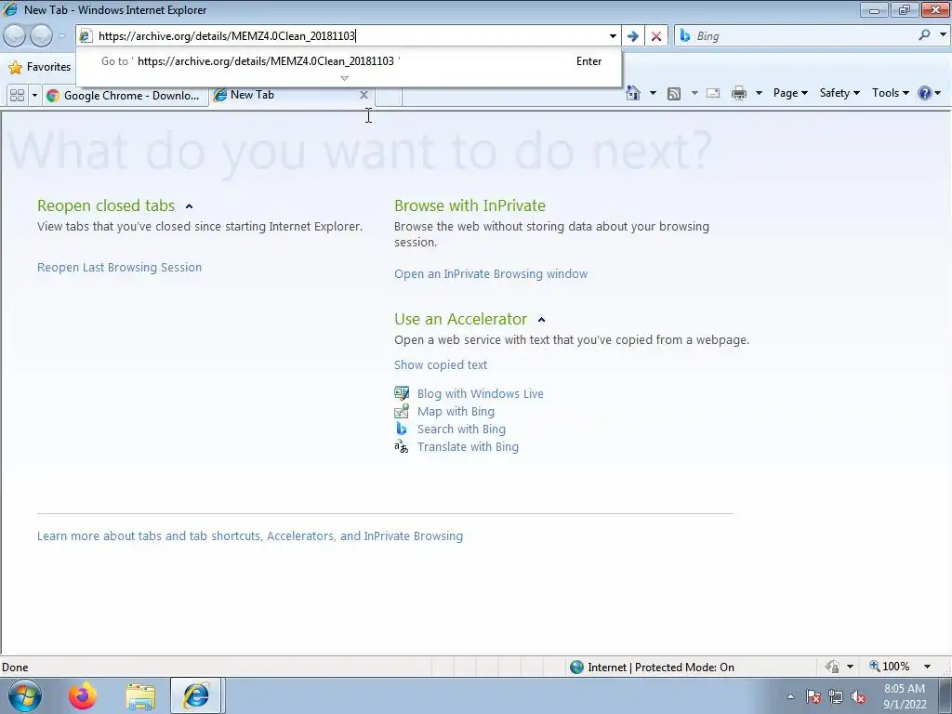Viewport: 952px width, 714px height.
Task: Open the Safety menu
Action: (840, 93)
